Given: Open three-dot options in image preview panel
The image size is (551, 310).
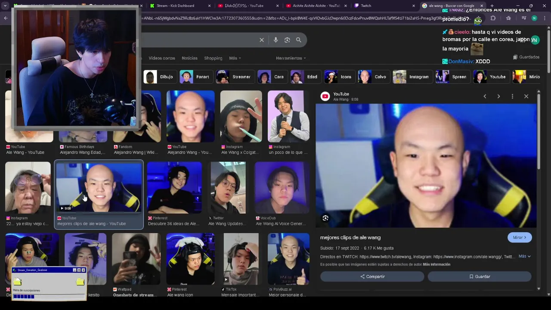Looking at the screenshot, I should (512, 96).
